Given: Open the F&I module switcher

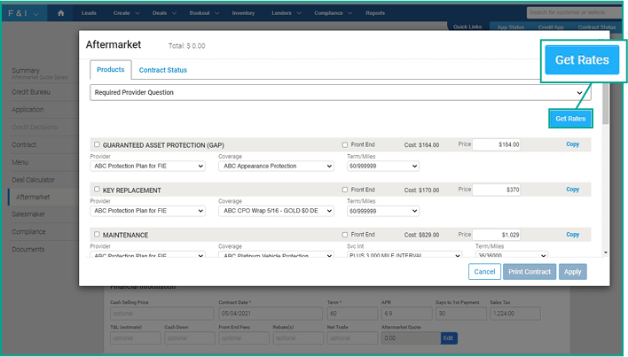Looking at the screenshot, I should (x=24, y=13).
